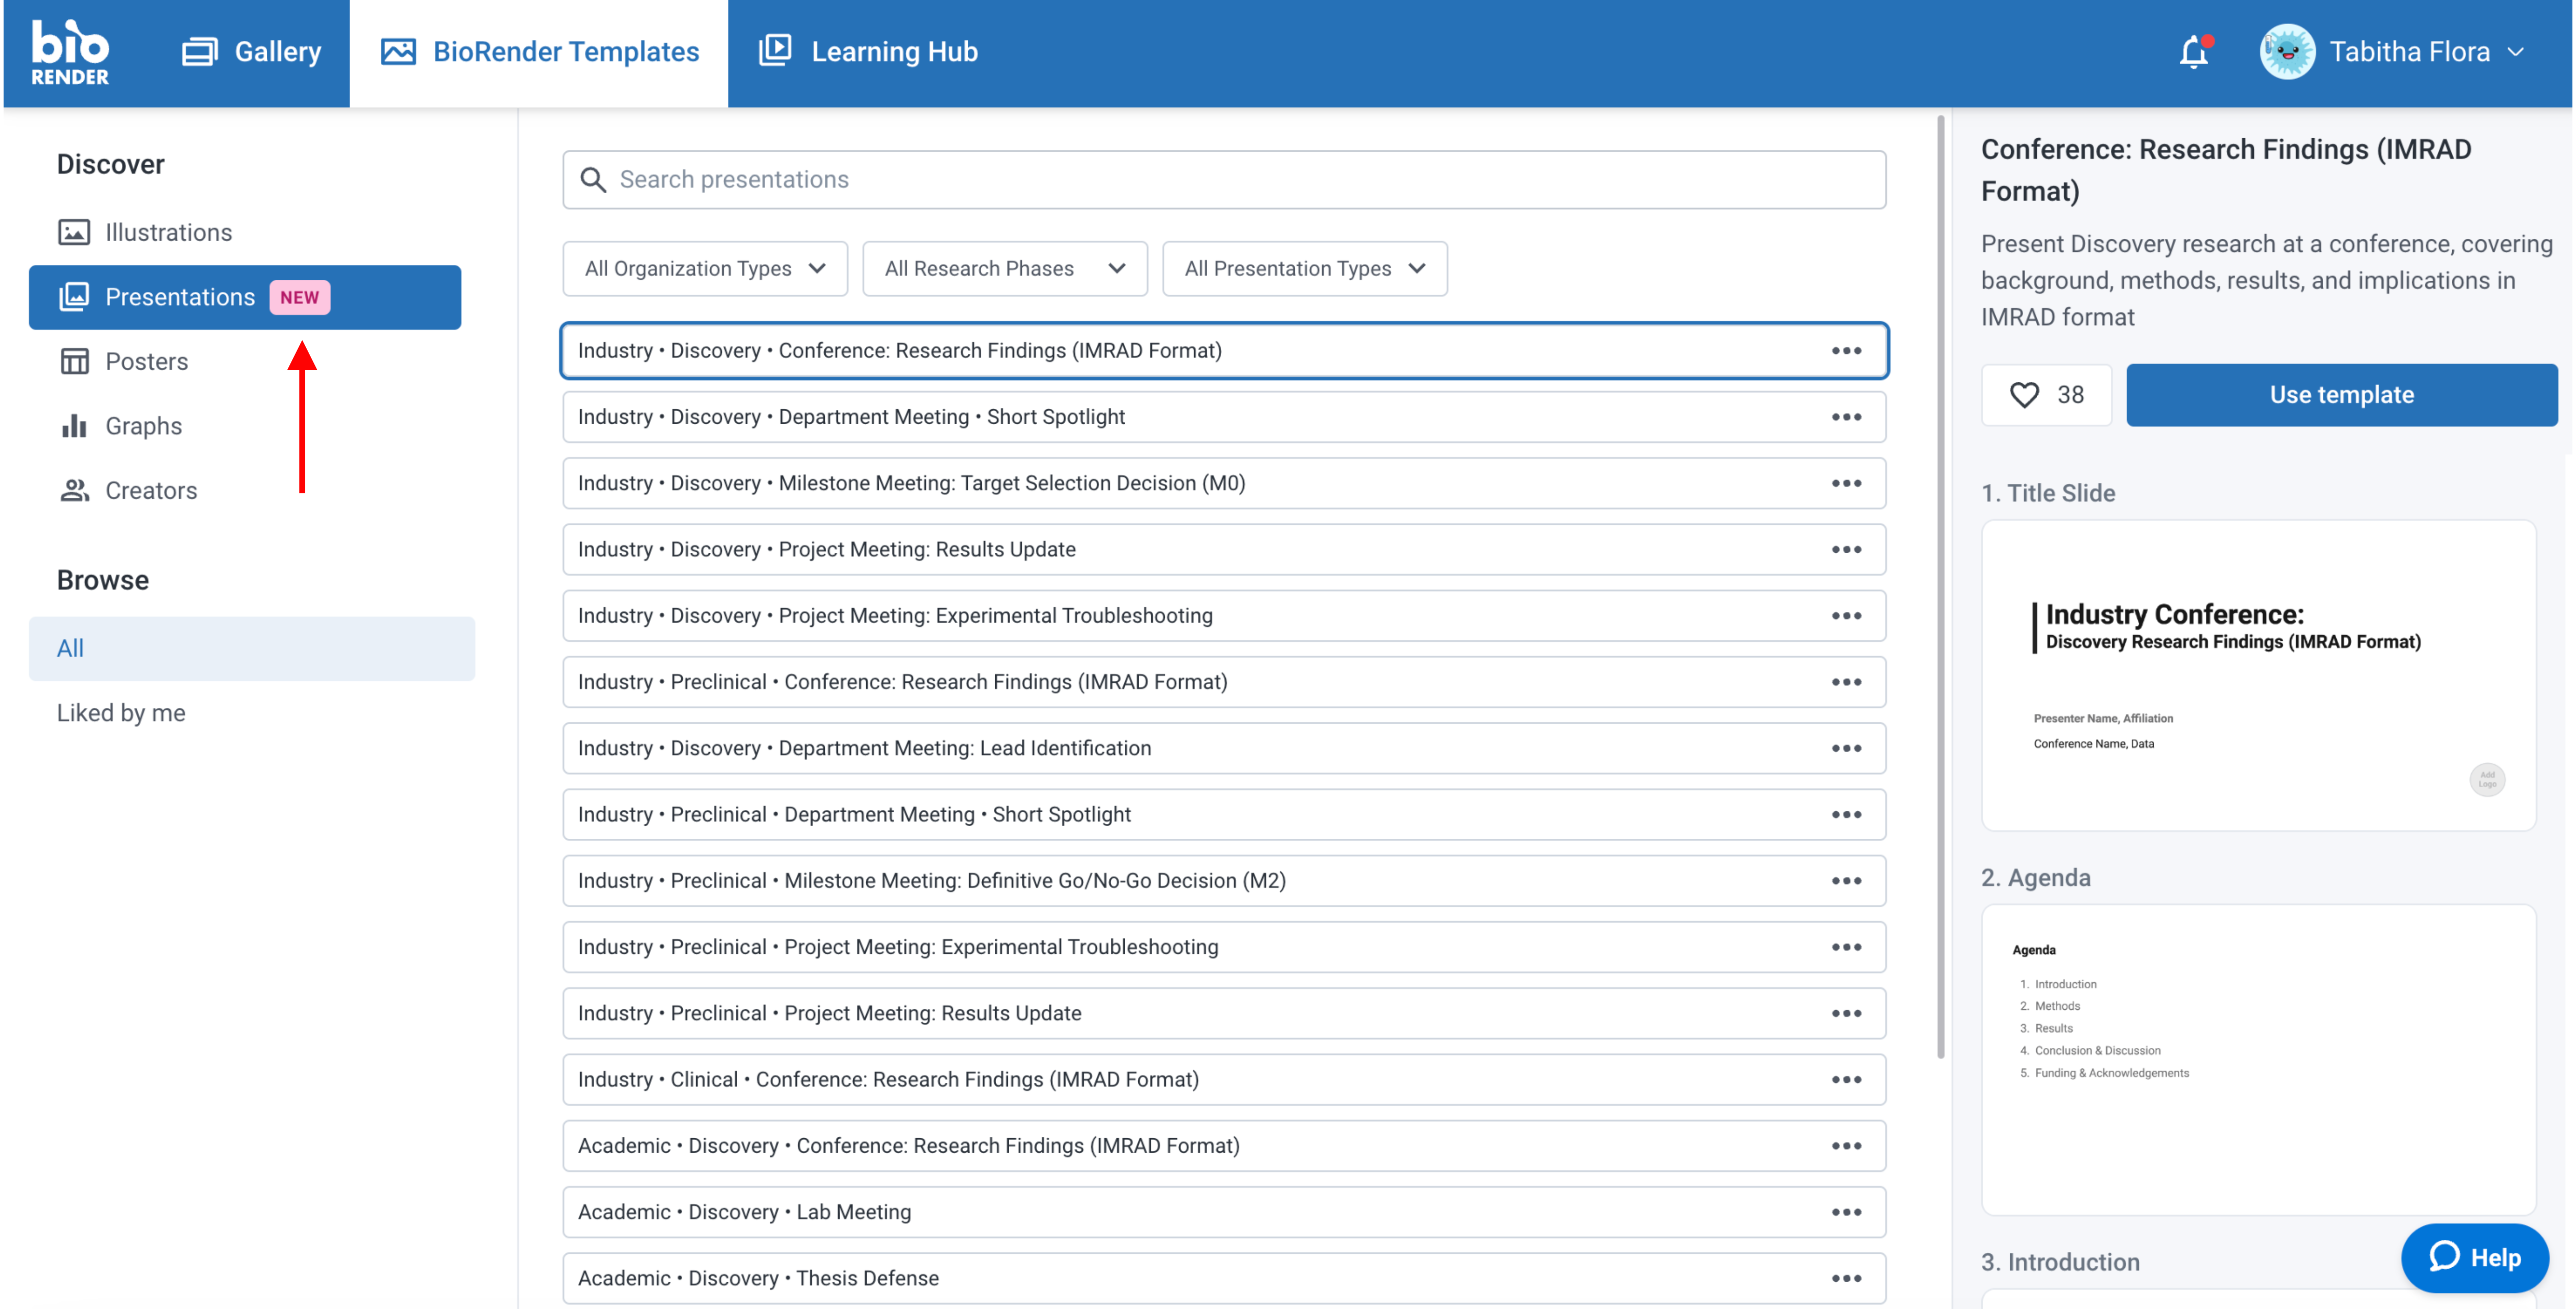Open the All Research Phases dropdown
Screen dimensions: 2576x1314
click(1004, 269)
